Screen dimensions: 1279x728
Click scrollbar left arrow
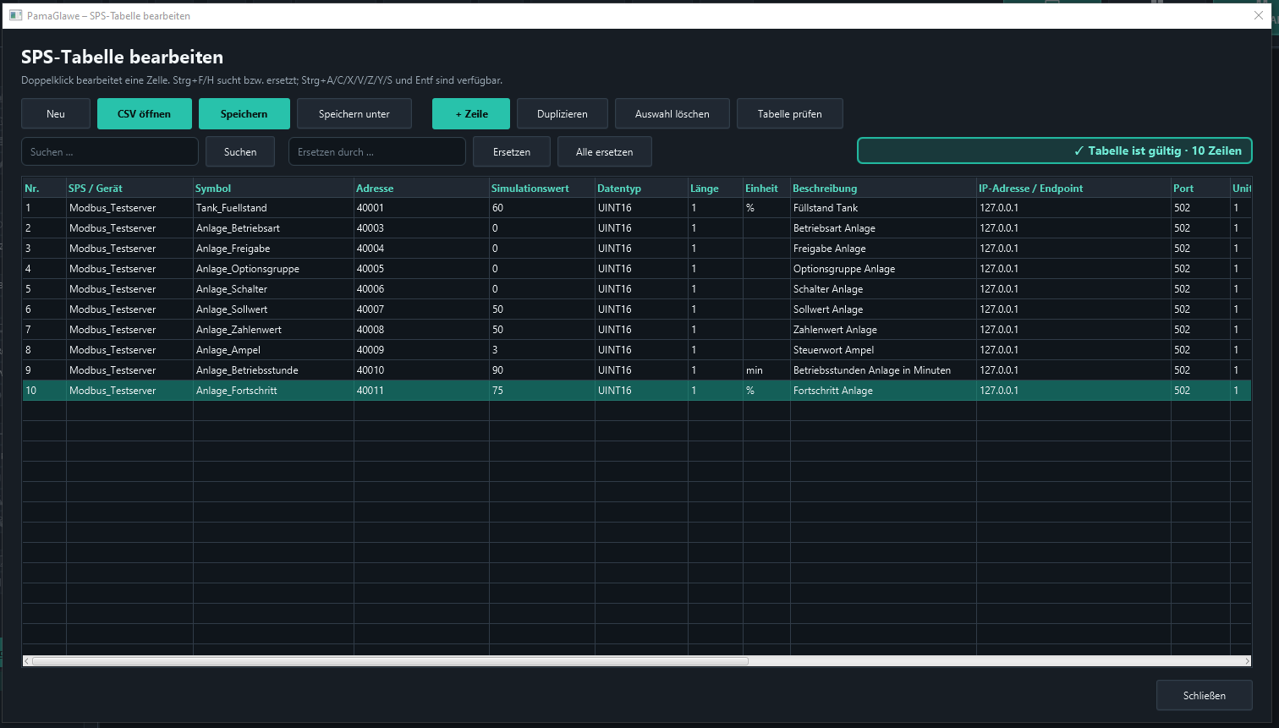[27, 661]
